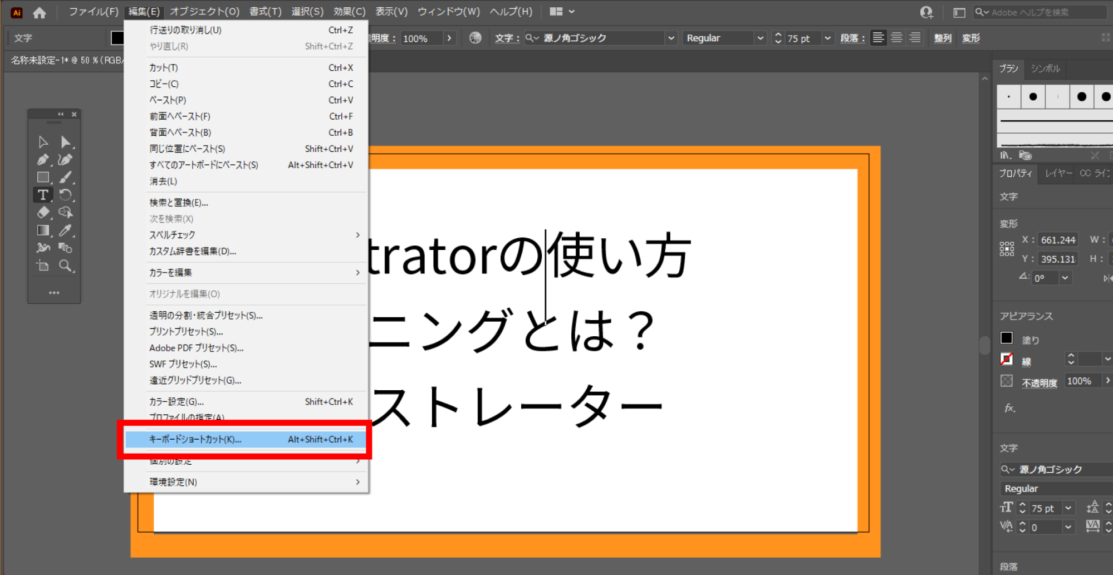Open the 不透明度 link in Appearance
The width and height of the screenshot is (1113, 575).
click(x=1039, y=383)
